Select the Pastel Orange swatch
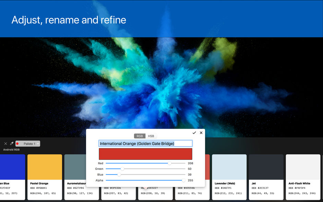Viewport: 323px width, 202px height. [45, 167]
